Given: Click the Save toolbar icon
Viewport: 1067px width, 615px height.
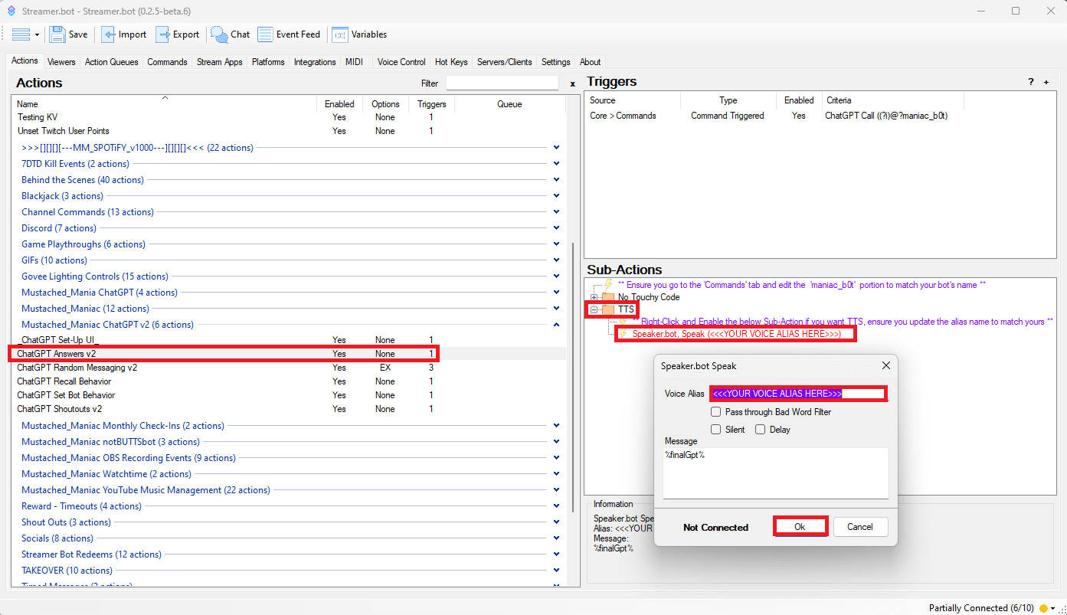Looking at the screenshot, I should tap(57, 34).
